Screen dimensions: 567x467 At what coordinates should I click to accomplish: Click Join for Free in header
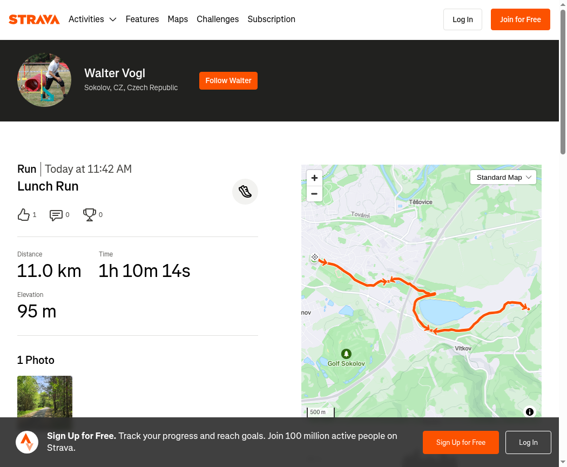521,19
